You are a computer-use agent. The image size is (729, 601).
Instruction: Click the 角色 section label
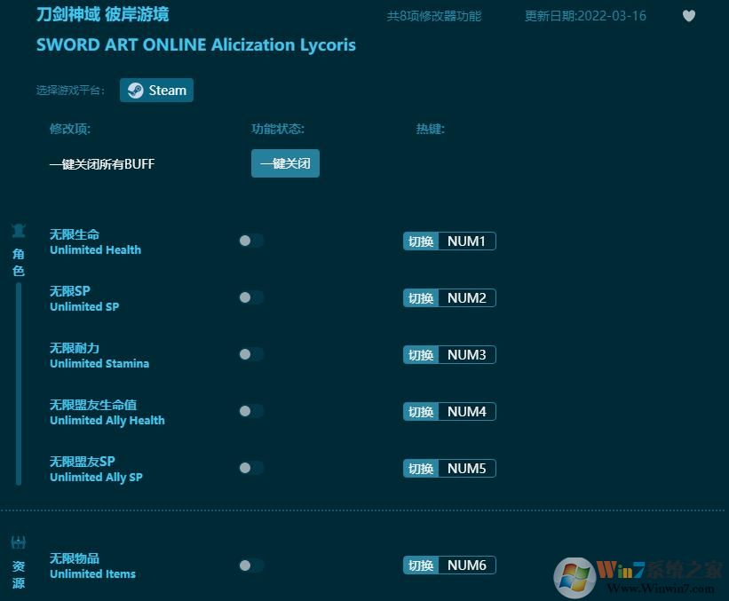click(19, 263)
